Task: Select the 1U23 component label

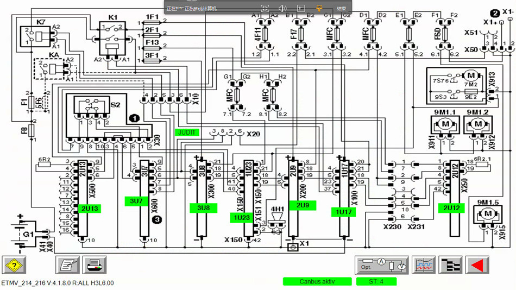Action: pyautogui.click(x=241, y=218)
